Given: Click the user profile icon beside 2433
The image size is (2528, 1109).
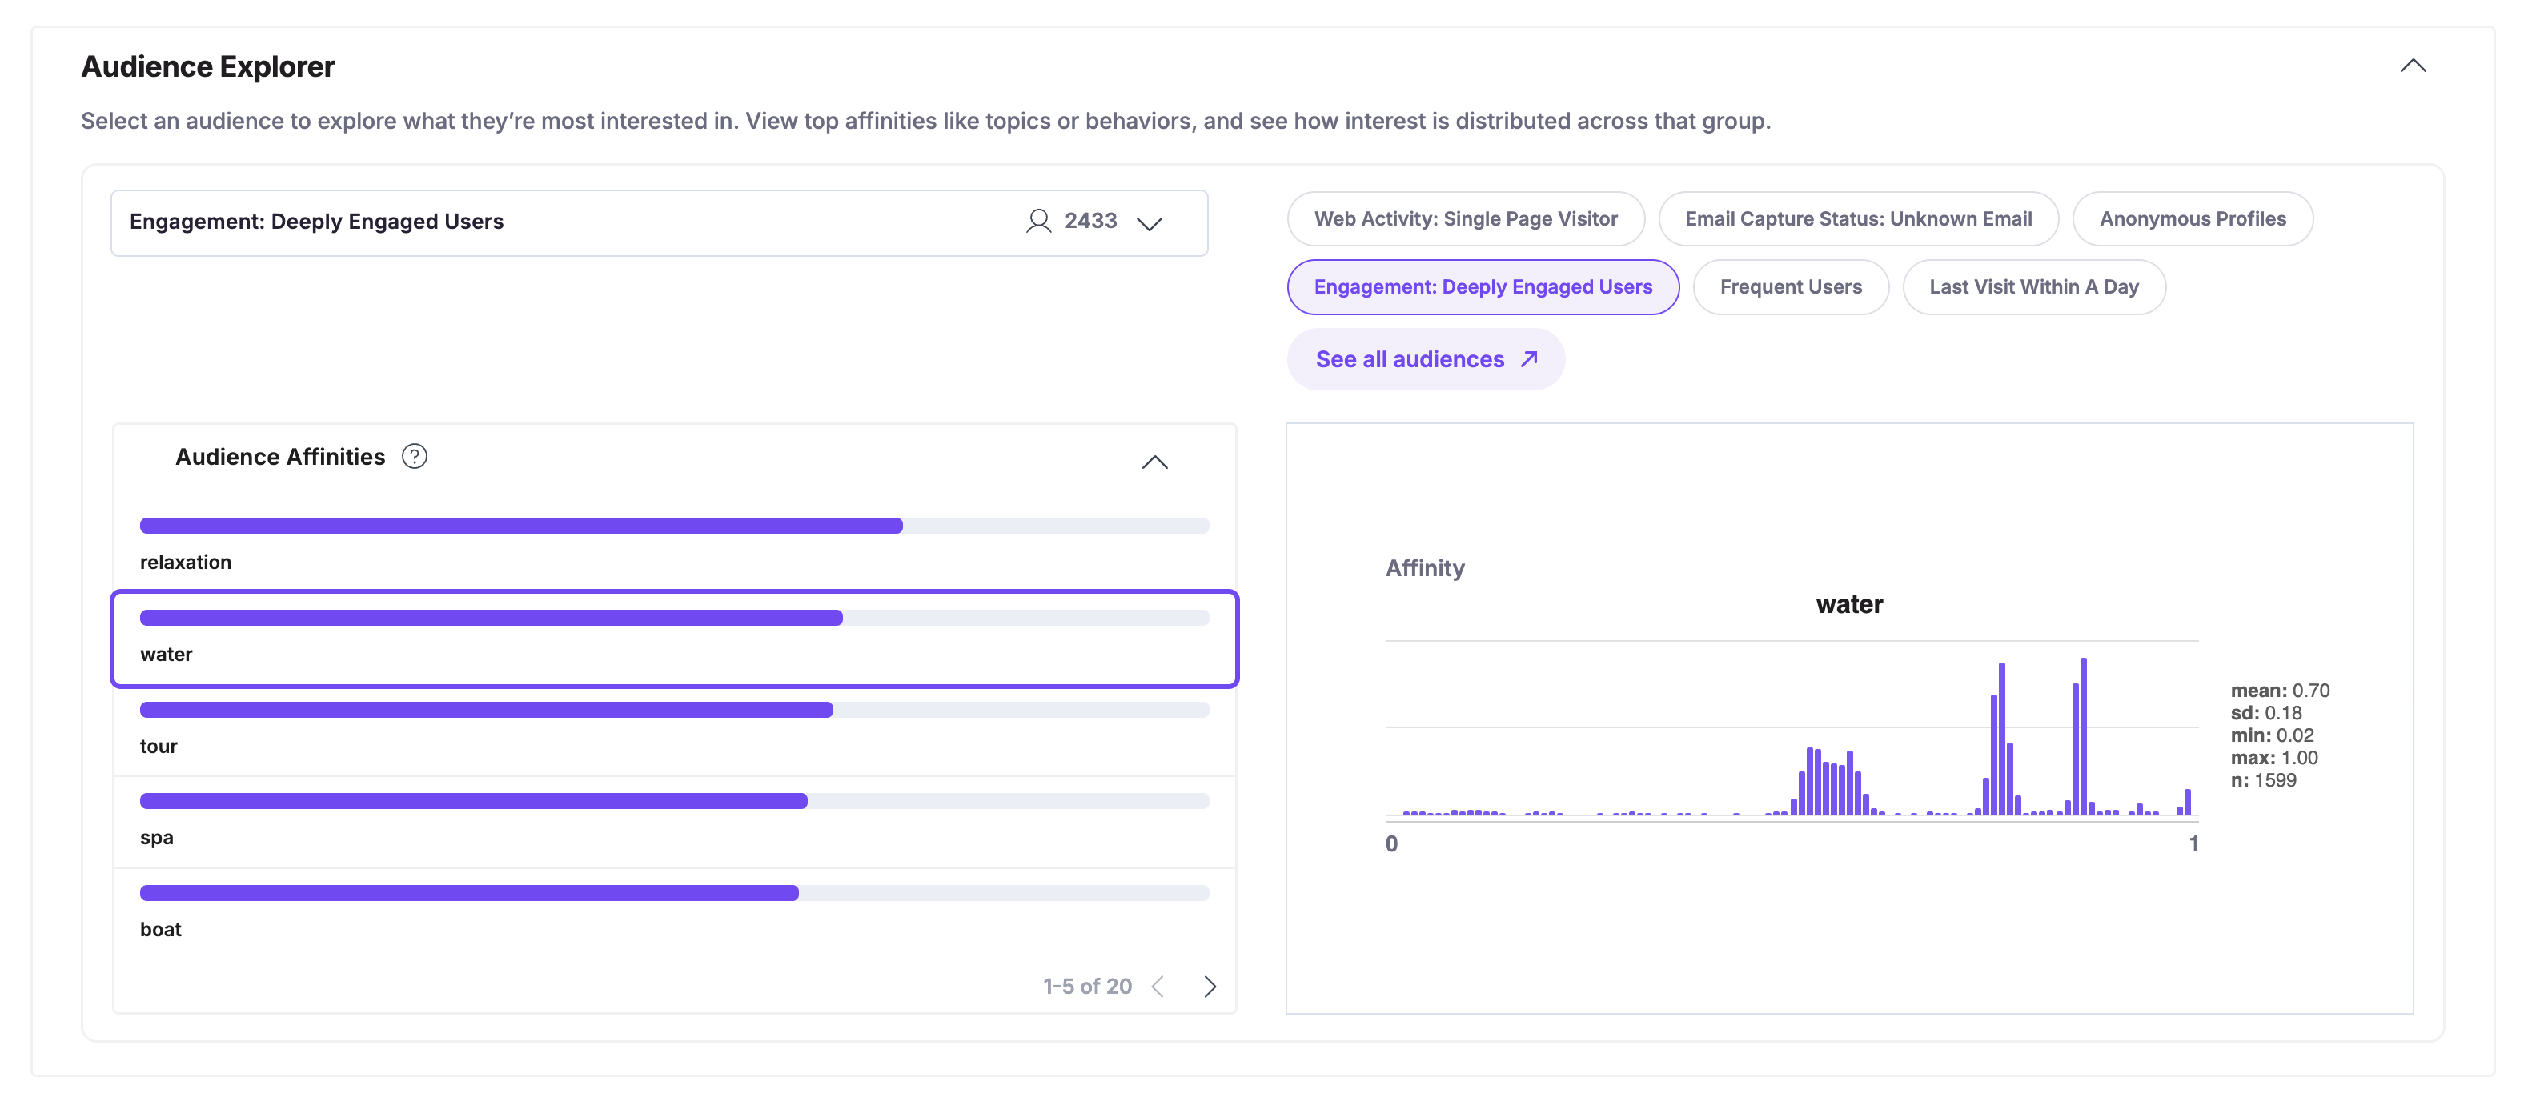Looking at the screenshot, I should pos(1037,222).
